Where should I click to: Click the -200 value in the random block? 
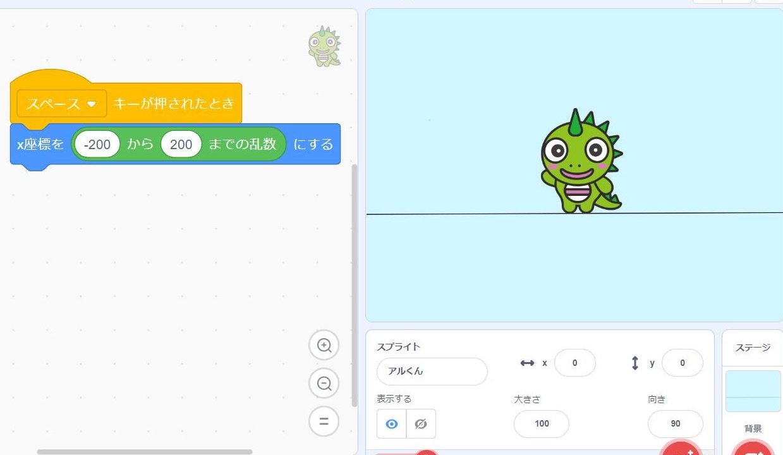pos(97,144)
